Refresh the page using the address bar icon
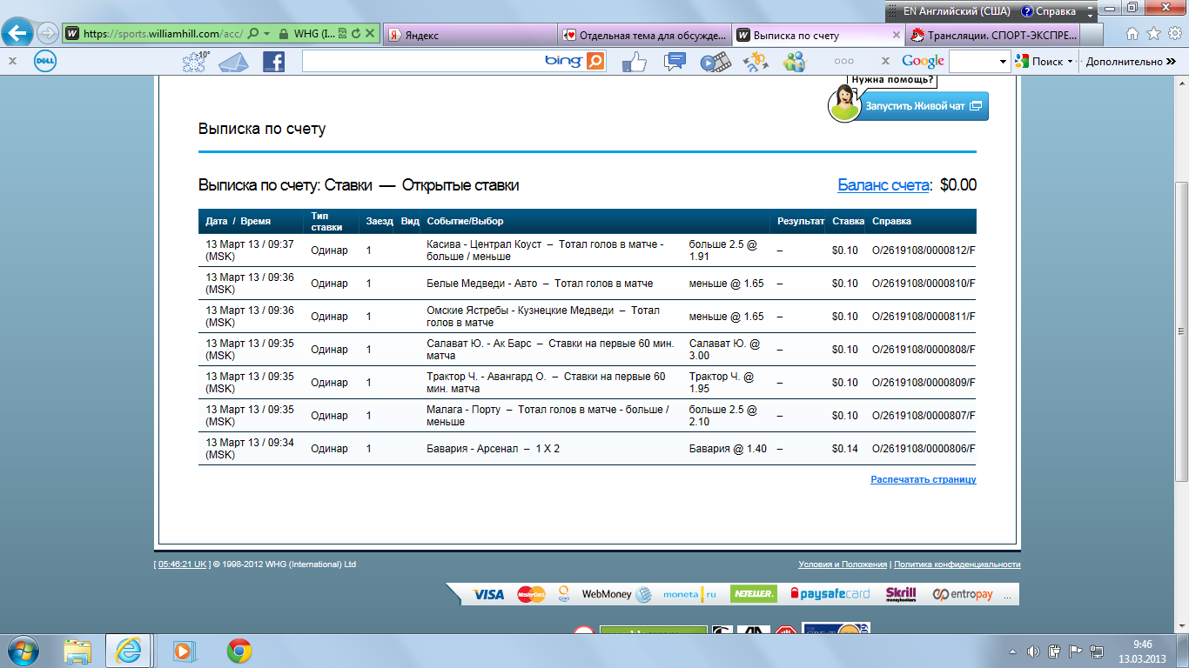The image size is (1189, 668). click(356, 34)
